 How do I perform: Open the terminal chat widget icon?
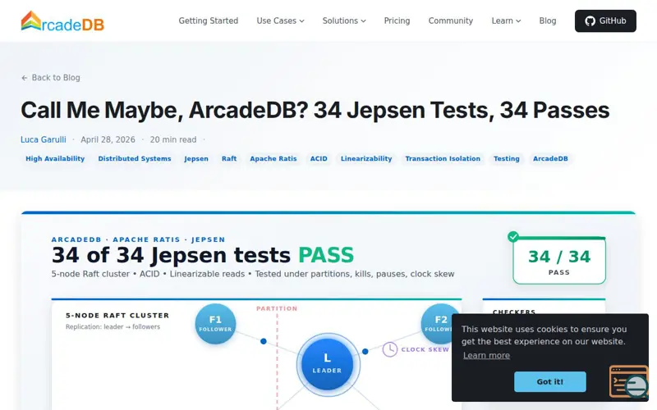click(628, 381)
